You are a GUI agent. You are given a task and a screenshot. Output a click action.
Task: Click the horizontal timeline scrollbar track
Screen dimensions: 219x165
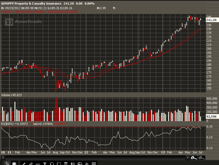(95, 158)
